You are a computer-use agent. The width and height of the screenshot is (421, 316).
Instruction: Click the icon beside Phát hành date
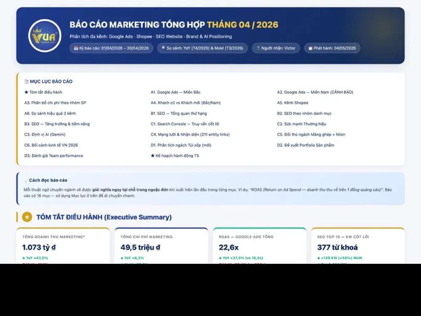coord(310,48)
